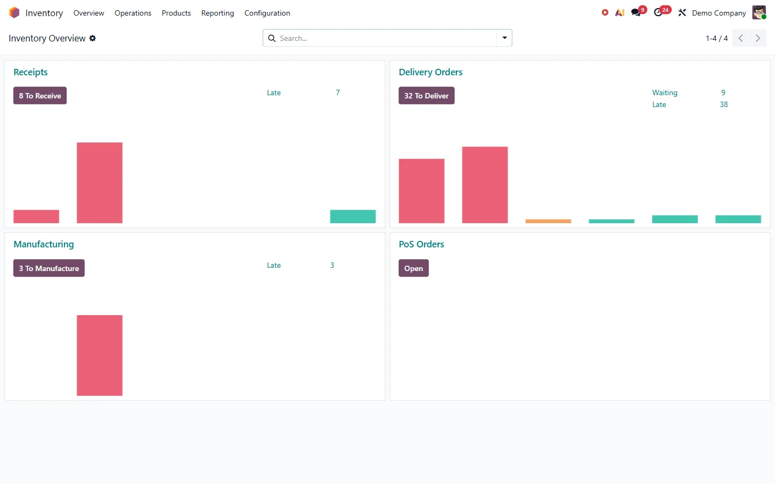Expand the search options dropdown arrow
Viewport: 775px width, 484px height.
(504, 38)
